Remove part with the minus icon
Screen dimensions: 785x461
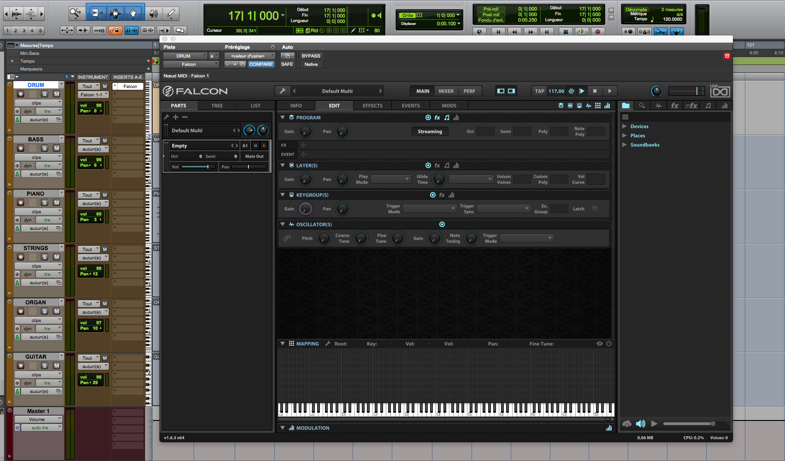pos(185,117)
